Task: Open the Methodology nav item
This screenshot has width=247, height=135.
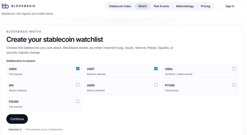Action: pos(185,6)
